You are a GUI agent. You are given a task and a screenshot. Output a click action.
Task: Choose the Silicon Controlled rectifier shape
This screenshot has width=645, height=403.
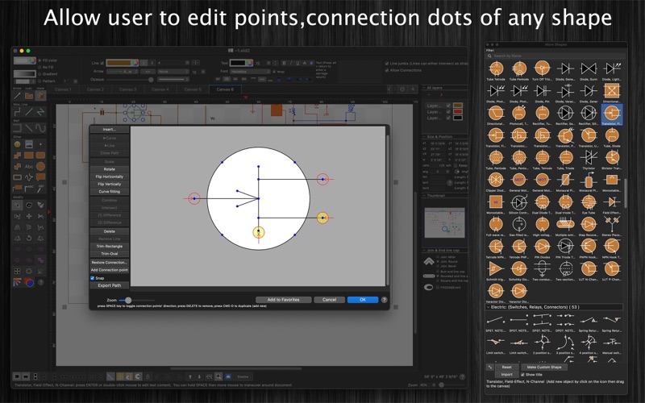[x=519, y=202]
